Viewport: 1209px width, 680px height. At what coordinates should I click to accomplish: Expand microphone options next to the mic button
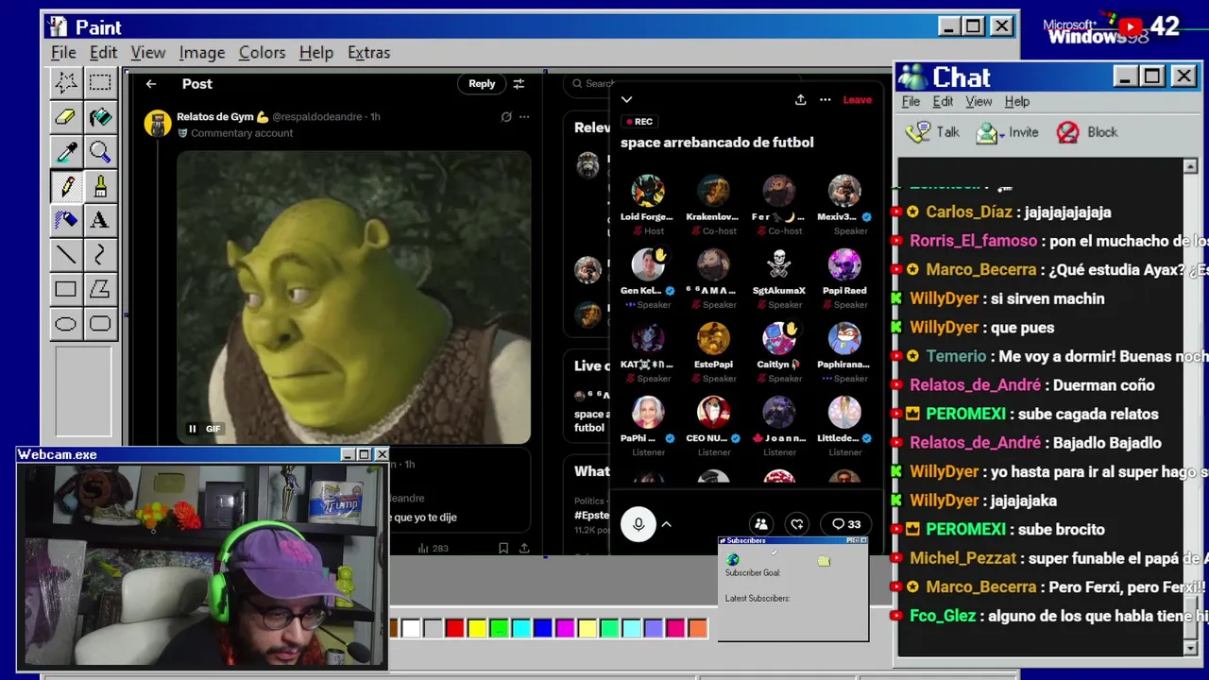tap(666, 524)
